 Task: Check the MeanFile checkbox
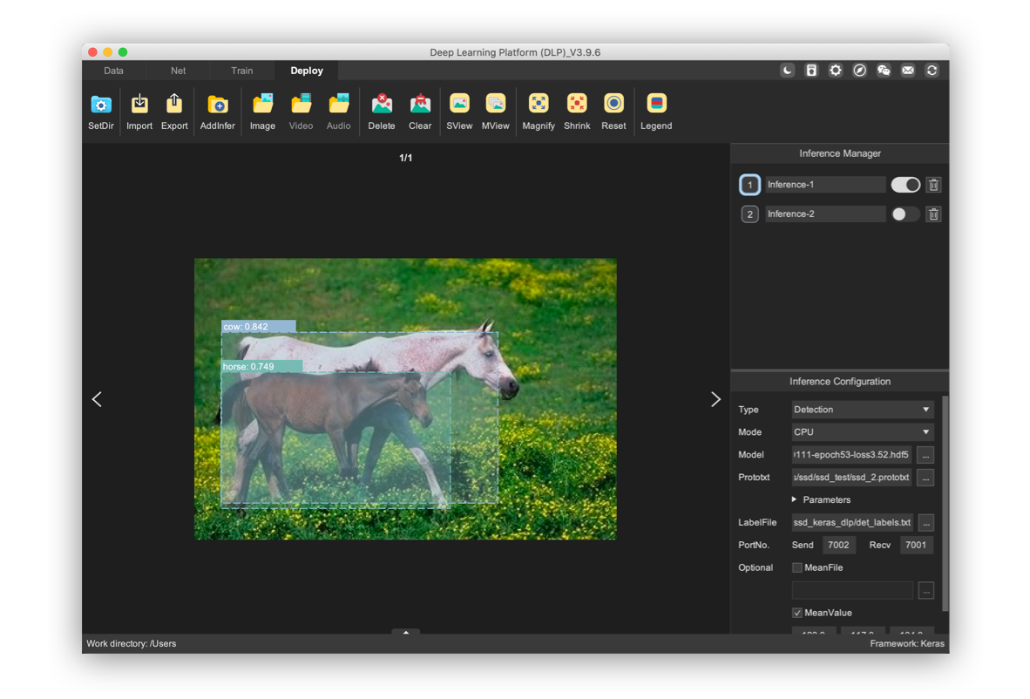[797, 567]
